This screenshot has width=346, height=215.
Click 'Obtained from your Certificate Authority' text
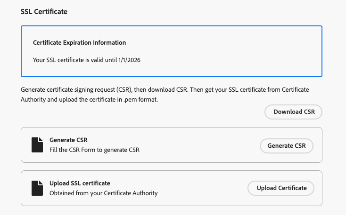pos(103,193)
